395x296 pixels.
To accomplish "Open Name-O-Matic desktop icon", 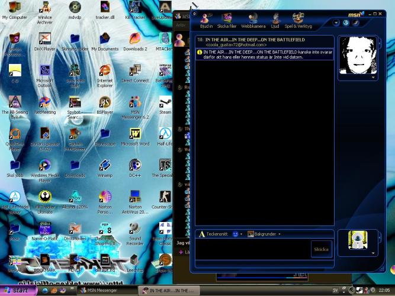I will (x=45, y=231).
